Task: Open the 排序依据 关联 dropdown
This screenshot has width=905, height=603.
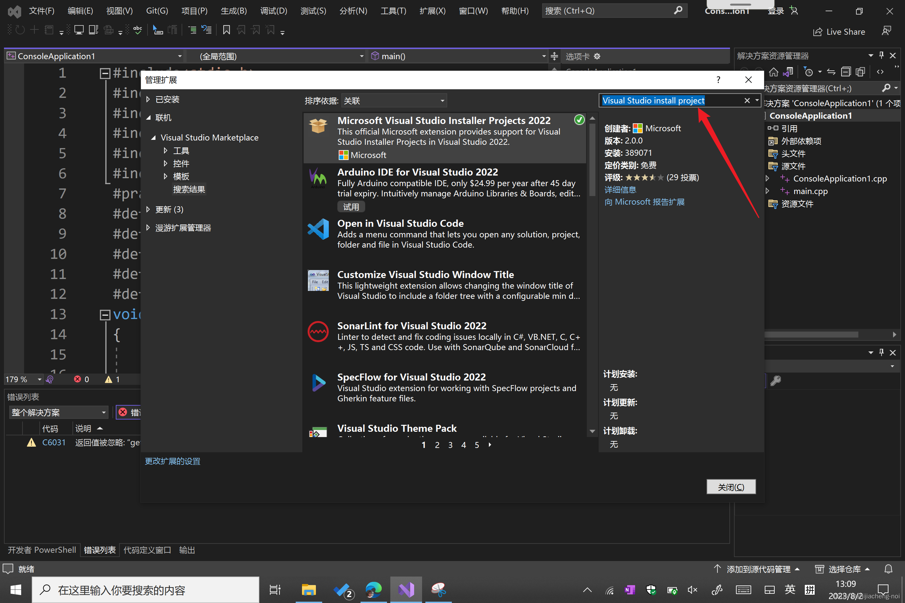Action: point(394,101)
